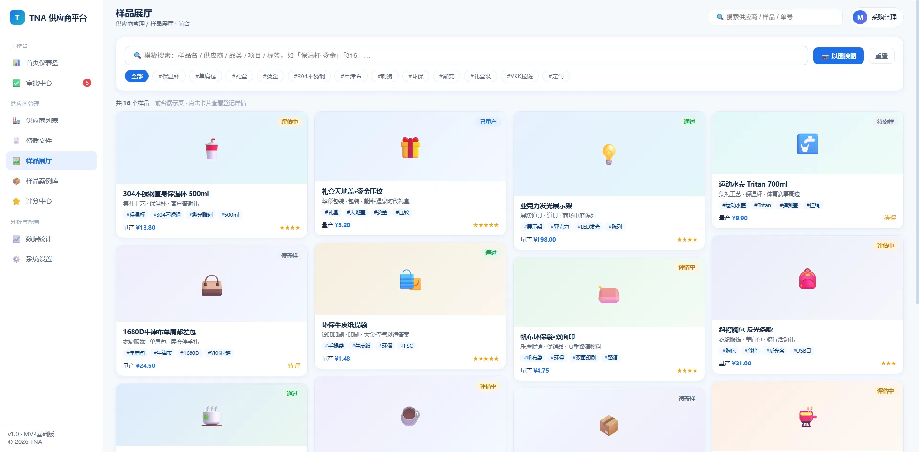Viewport: 919px width, 452px height.
Task: Click the gift box icon on 礼盒天地盖 card
Action: (x=410, y=147)
